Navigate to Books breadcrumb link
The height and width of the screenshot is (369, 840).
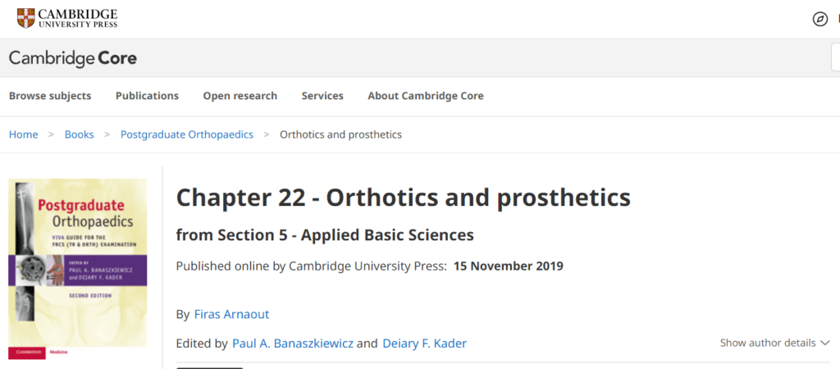point(80,134)
